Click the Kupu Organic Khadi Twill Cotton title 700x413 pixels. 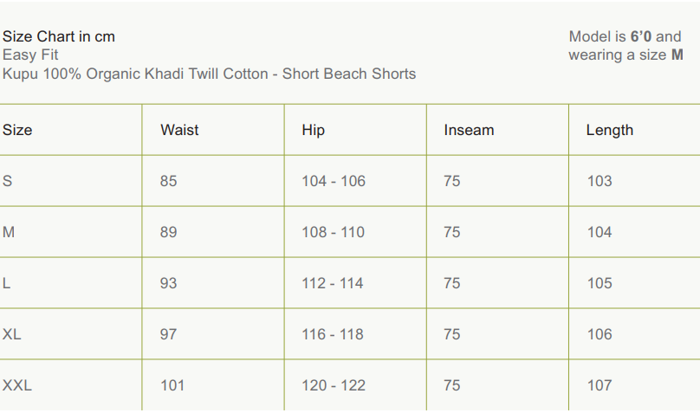(x=209, y=74)
